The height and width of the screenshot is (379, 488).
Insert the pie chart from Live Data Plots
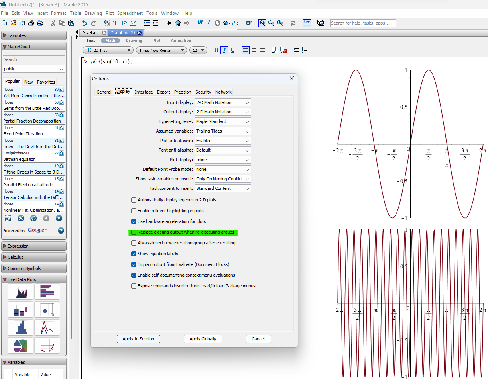[20, 345]
